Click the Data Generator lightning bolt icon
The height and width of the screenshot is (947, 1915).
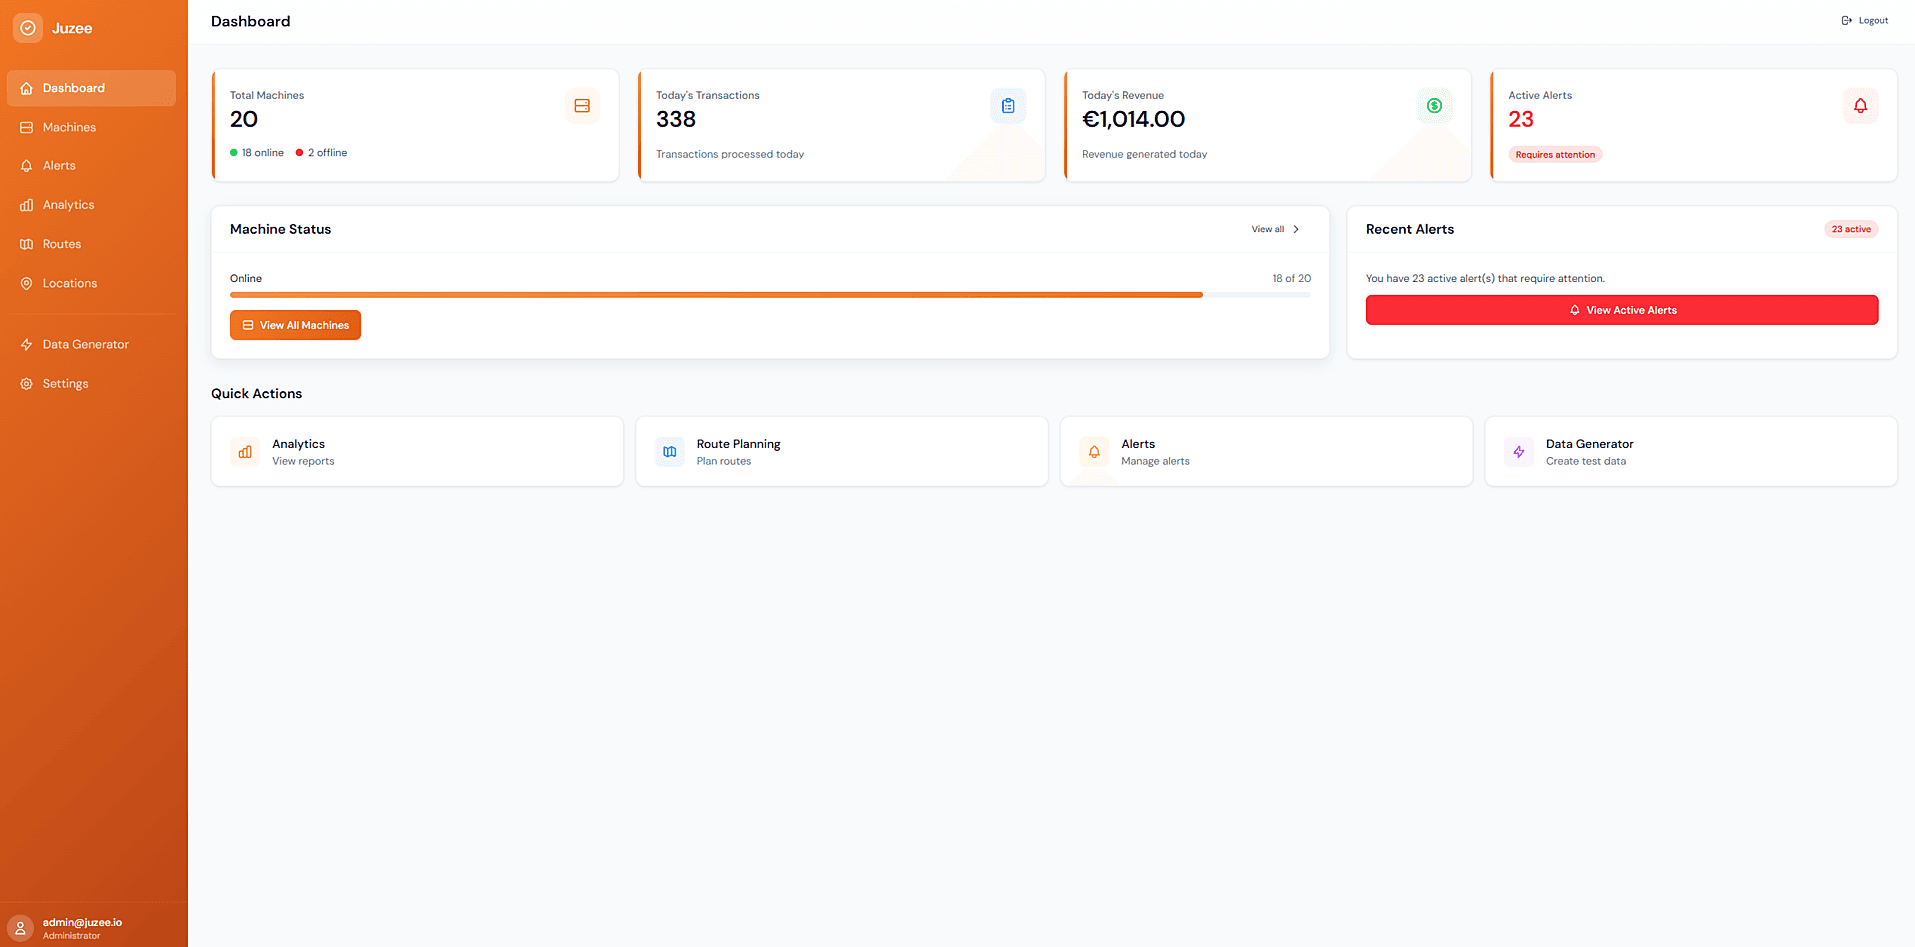(1519, 452)
